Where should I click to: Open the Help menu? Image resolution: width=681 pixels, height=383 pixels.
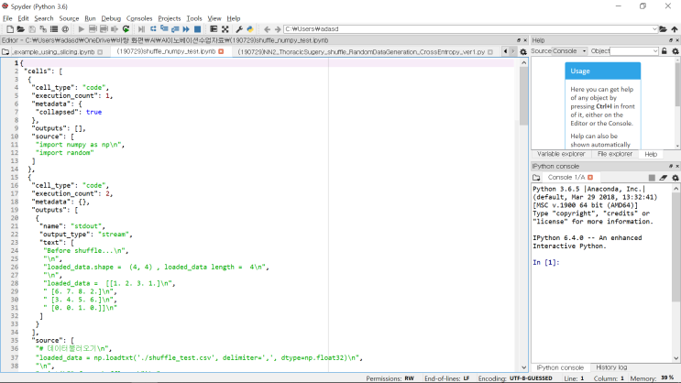233,18
